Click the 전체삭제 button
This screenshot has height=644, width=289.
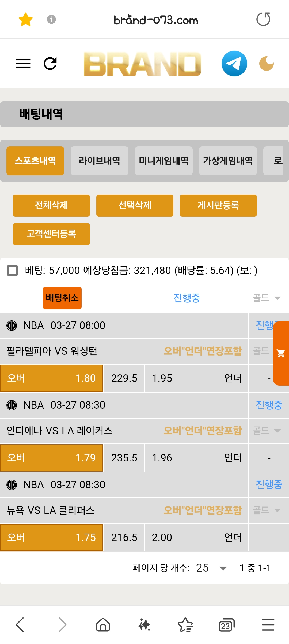click(x=51, y=205)
